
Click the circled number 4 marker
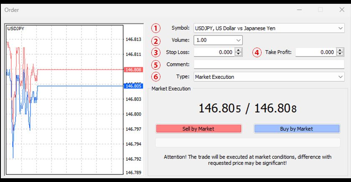[257, 52]
